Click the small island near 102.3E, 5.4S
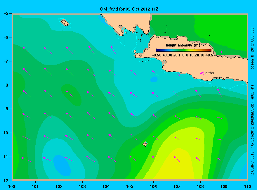257x190 pixels. [x=65, y=23]
